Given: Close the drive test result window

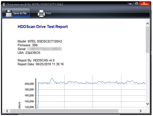Looking at the screenshot, I should pos(145,4).
